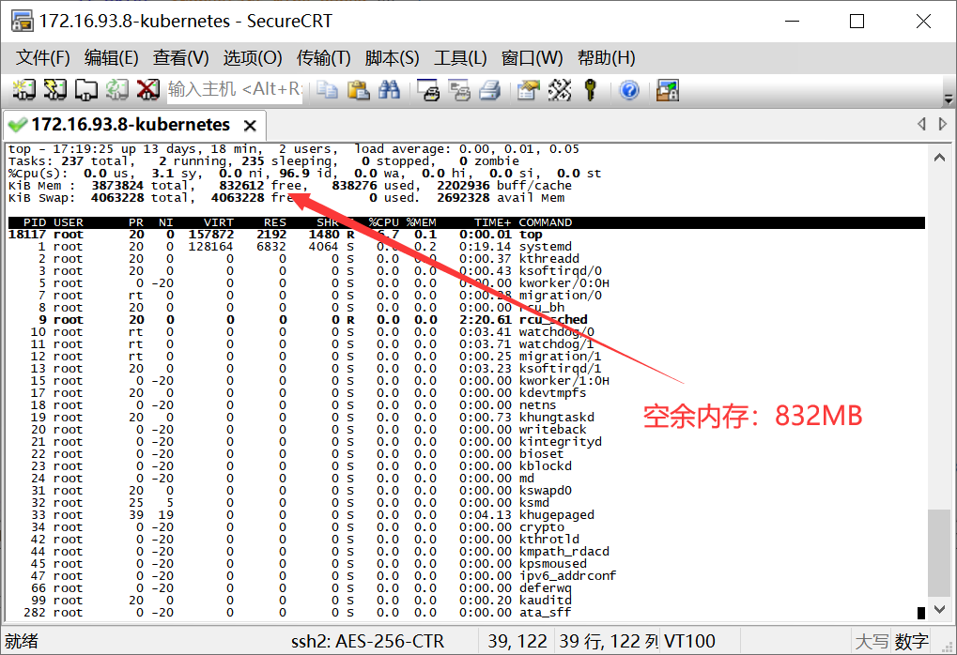
Task: Open Session Options from toolbar icon
Action: point(529,90)
